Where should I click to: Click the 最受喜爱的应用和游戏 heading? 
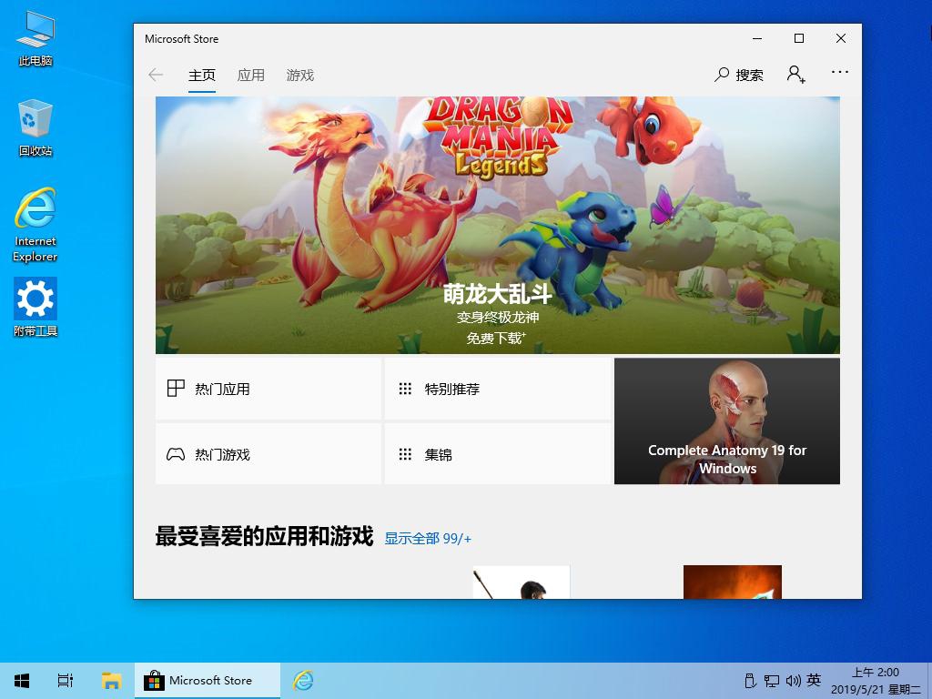tap(265, 536)
